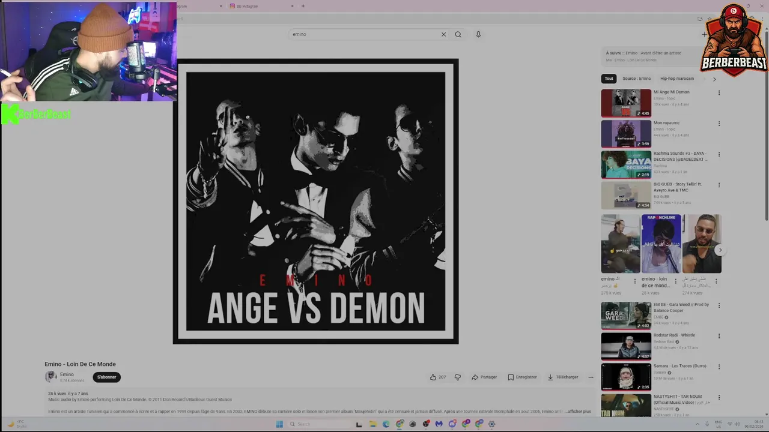Clear the YouTube search box with X
This screenshot has height=432, width=769.
point(443,34)
